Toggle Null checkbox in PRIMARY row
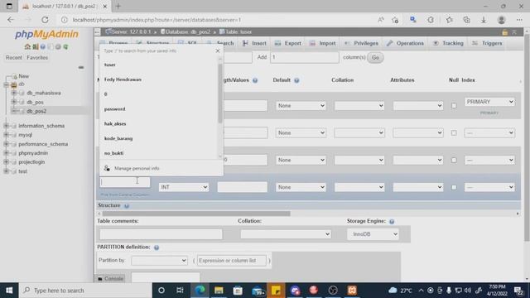The image size is (530, 298). (x=454, y=106)
